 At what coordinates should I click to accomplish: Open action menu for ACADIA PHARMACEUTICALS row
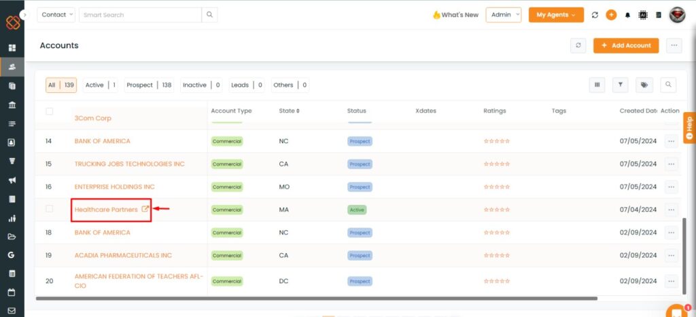(671, 255)
